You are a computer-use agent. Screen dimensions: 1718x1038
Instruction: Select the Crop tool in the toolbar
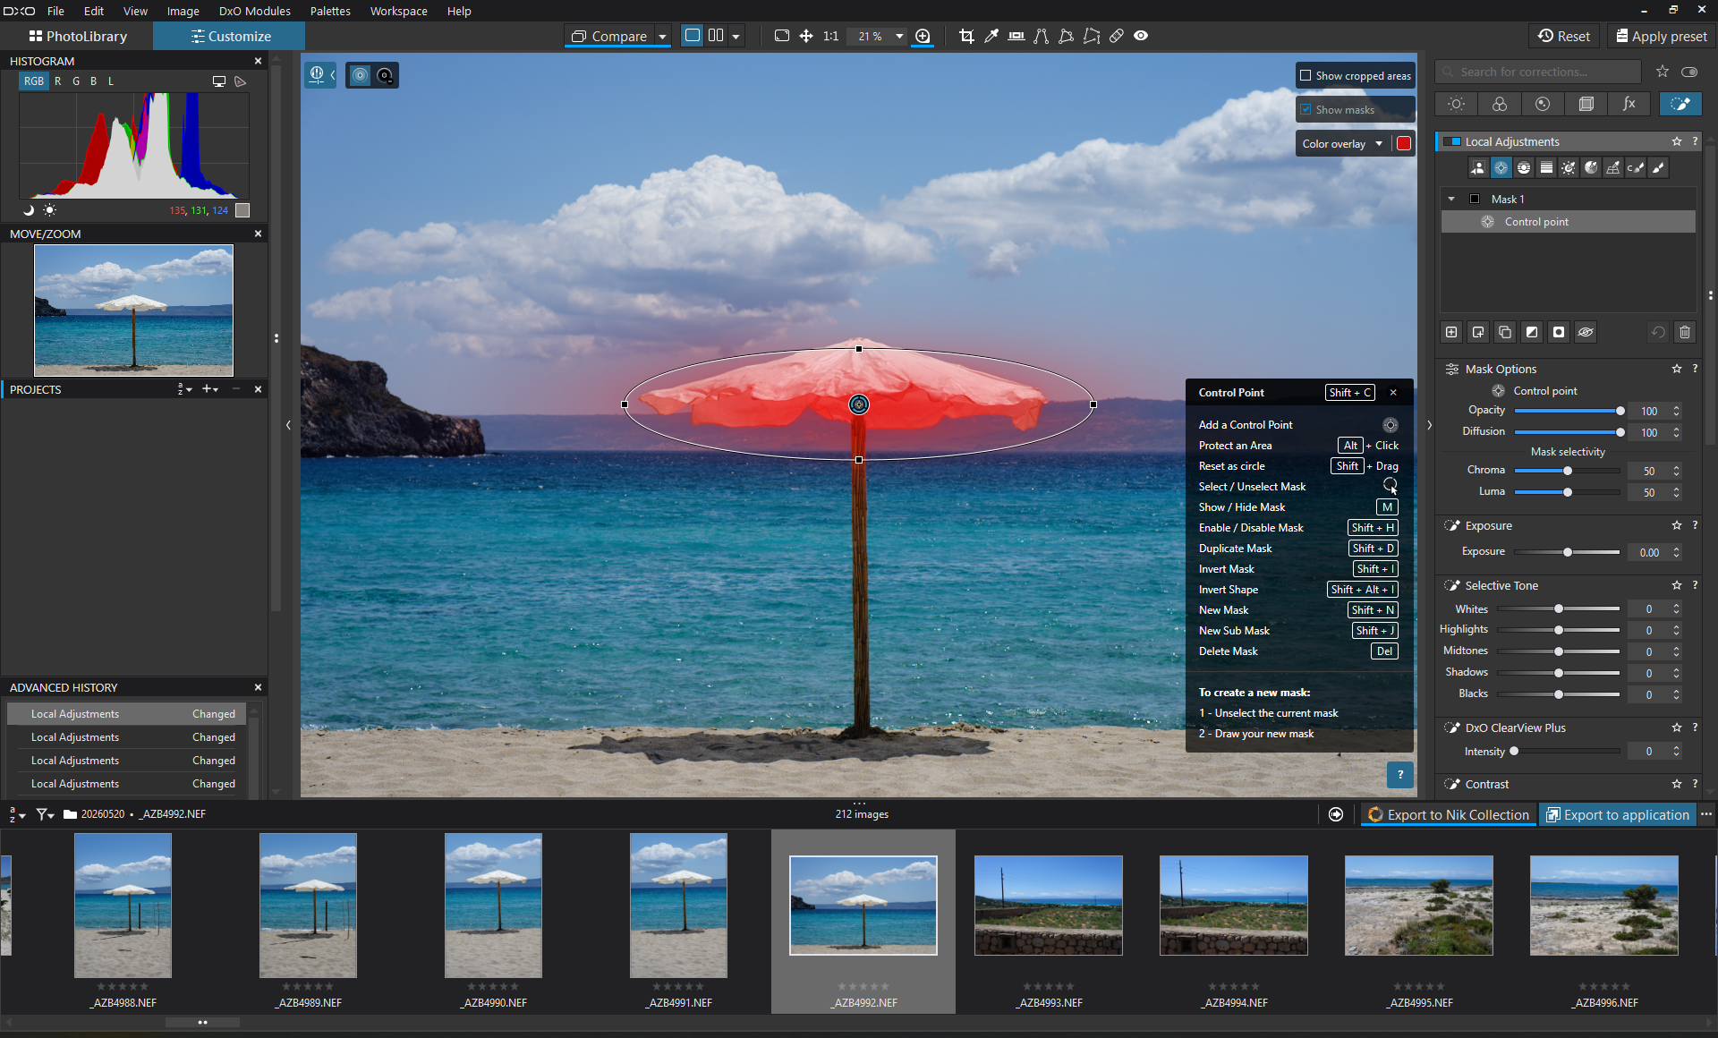click(x=966, y=36)
